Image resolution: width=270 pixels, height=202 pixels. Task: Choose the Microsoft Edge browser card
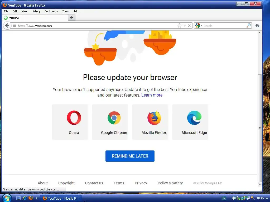[190, 122]
